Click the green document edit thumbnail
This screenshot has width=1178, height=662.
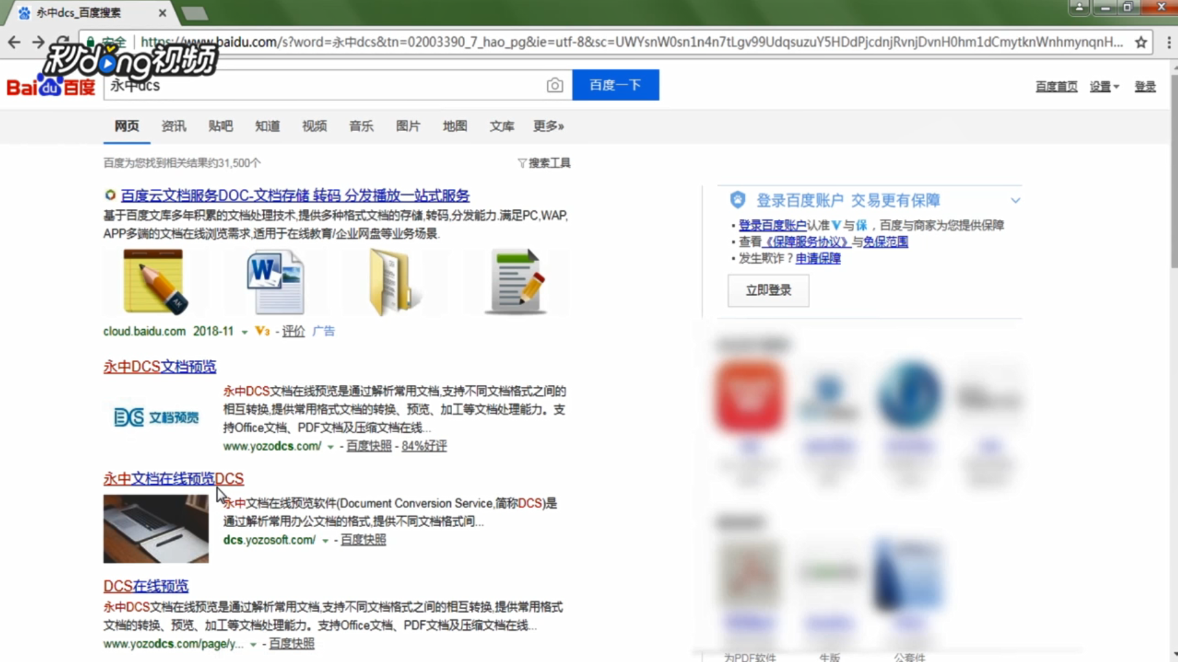point(515,282)
